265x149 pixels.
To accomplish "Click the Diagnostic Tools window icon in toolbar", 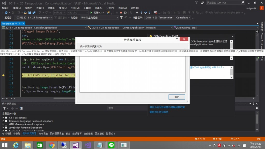I will pyautogui.click(x=108, y=13).
